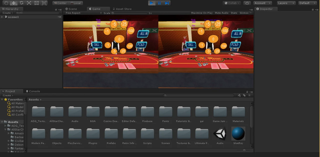Toggle the Inspector panel lock
320x157 pixels.
(x=313, y=9)
